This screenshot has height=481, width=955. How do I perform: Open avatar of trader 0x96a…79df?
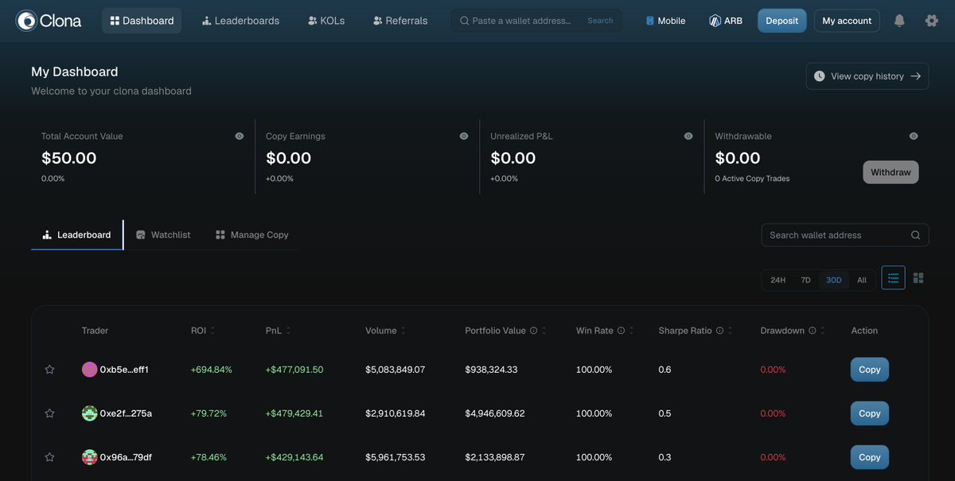tap(90, 457)
